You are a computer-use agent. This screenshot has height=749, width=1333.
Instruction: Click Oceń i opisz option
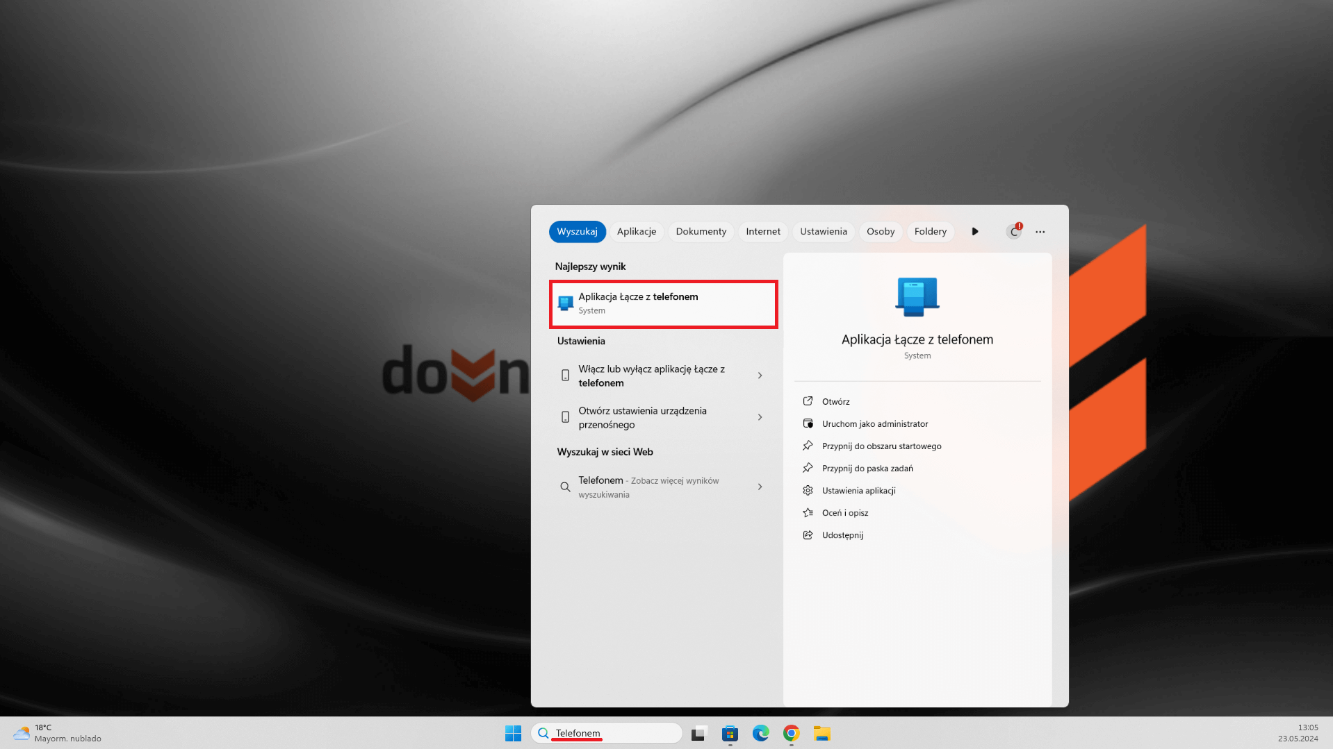point(844,512)
